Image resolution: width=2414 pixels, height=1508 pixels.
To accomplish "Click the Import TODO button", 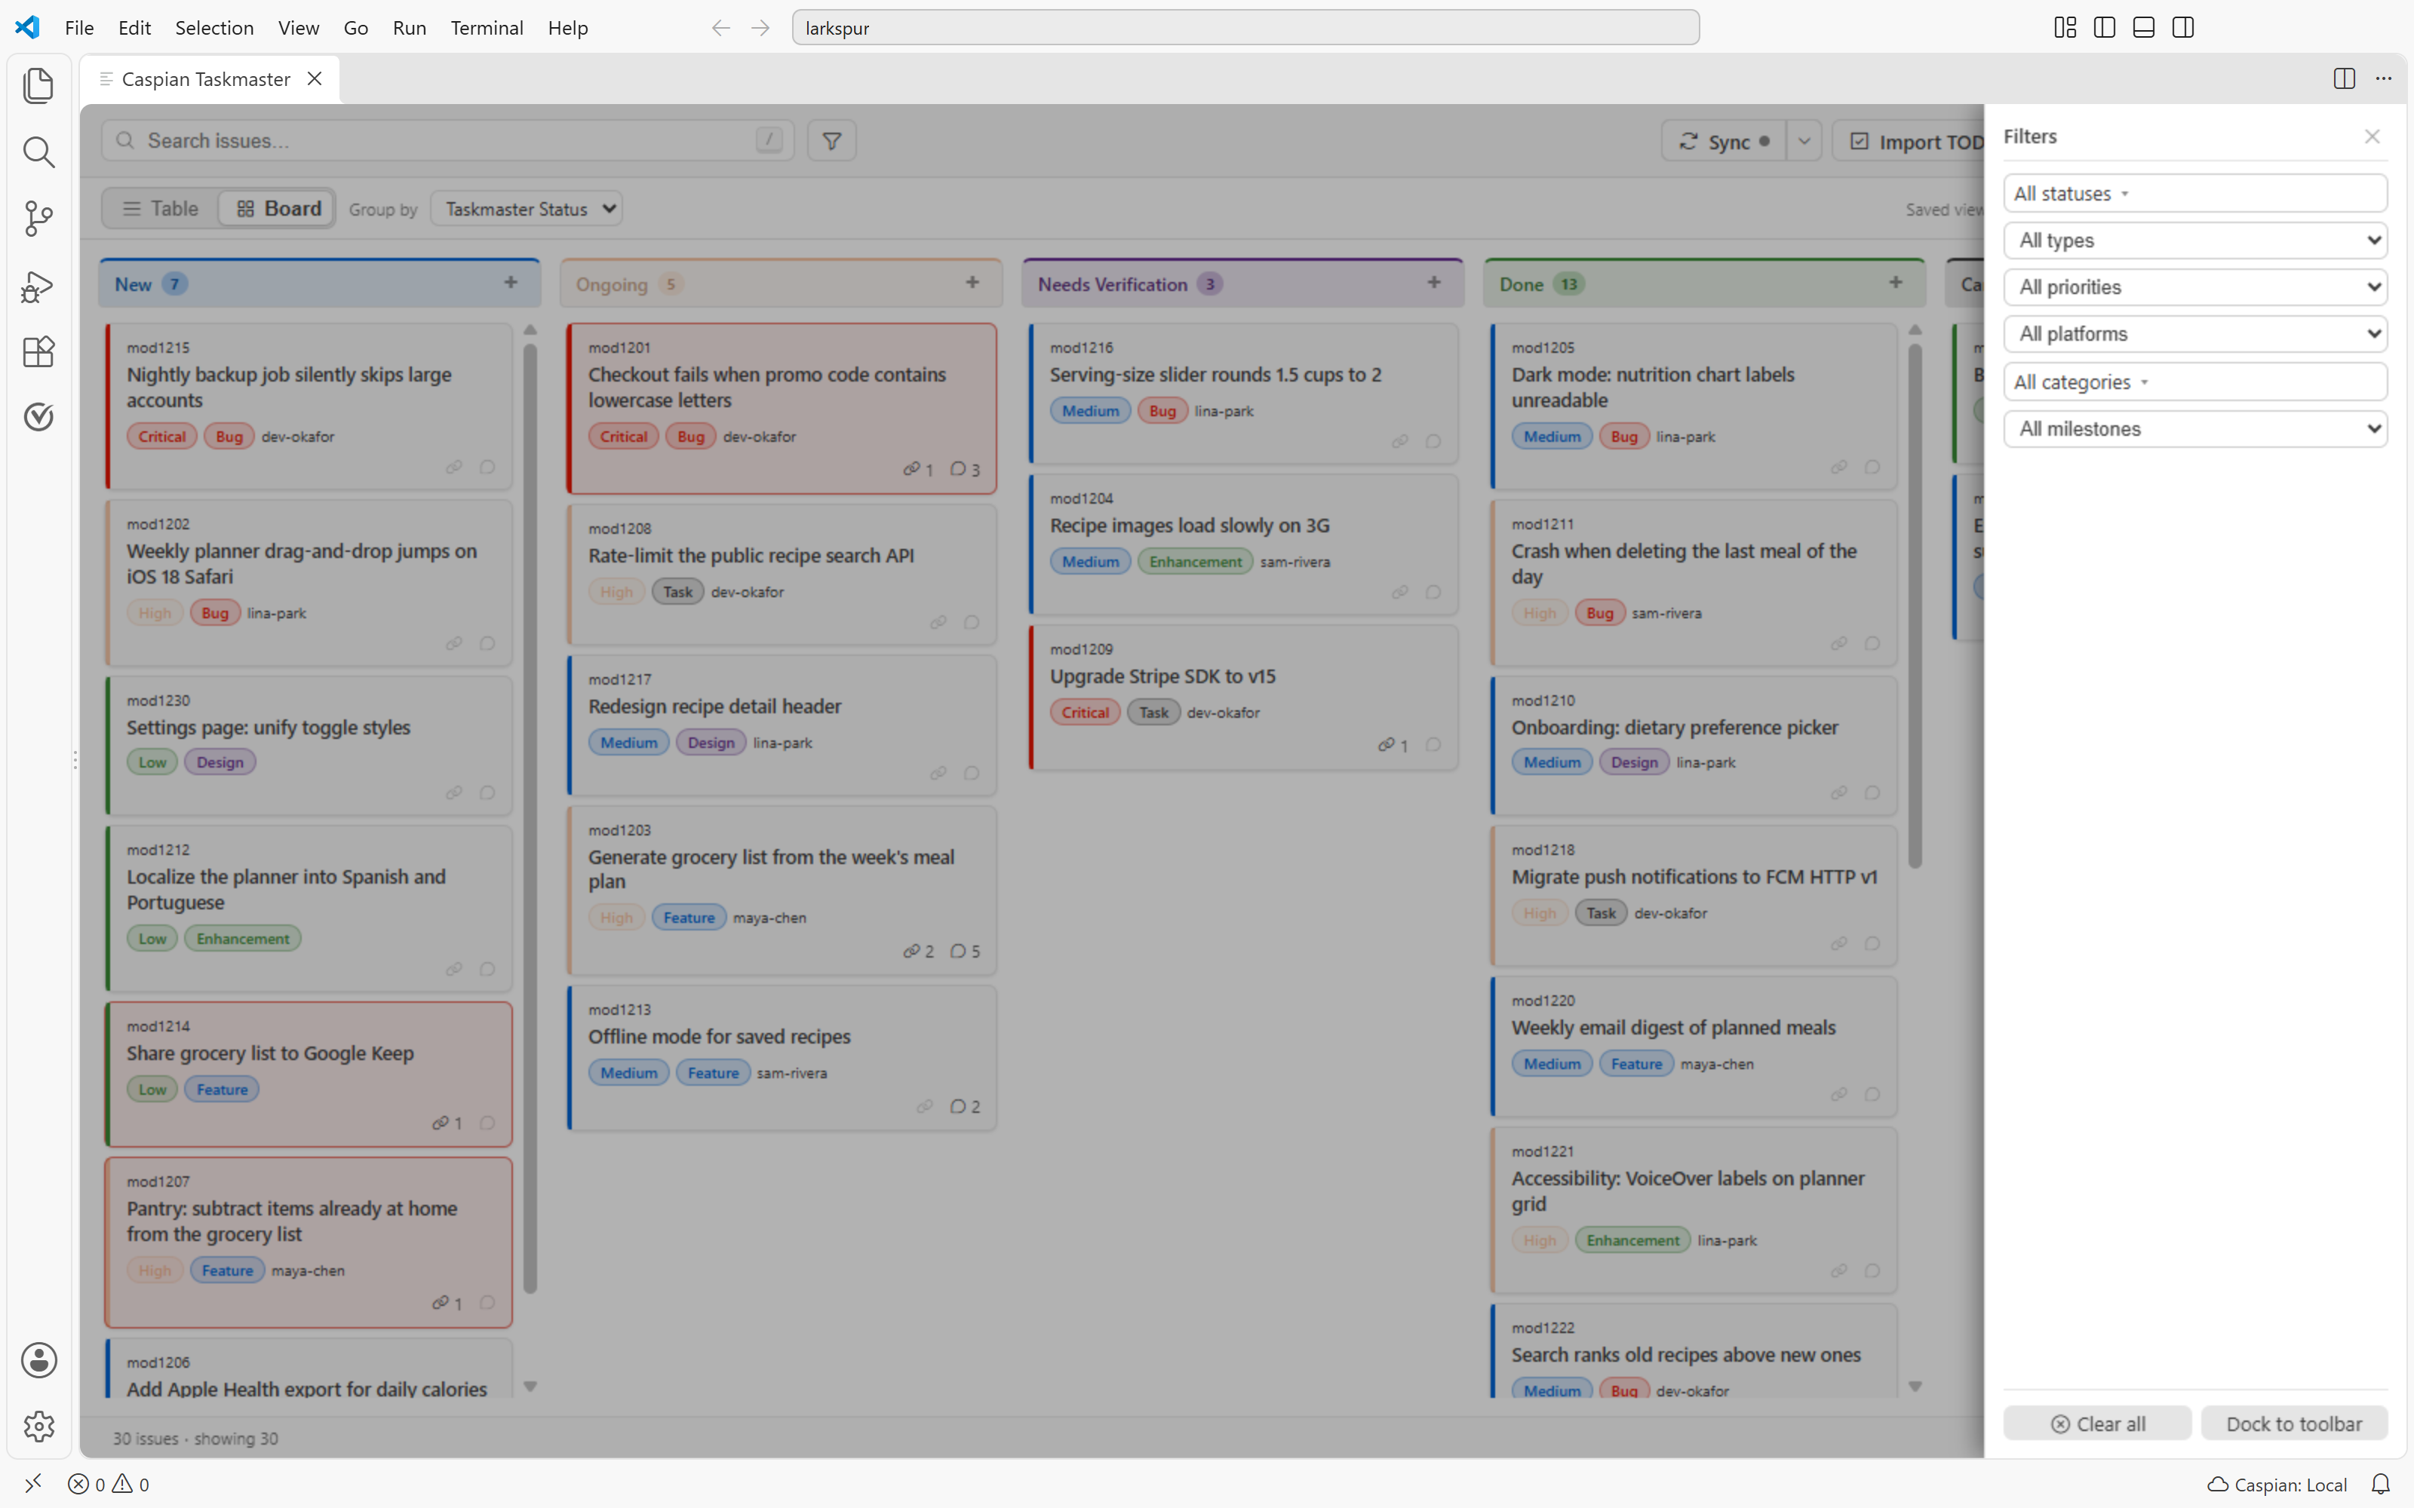I will [1910, 142].
